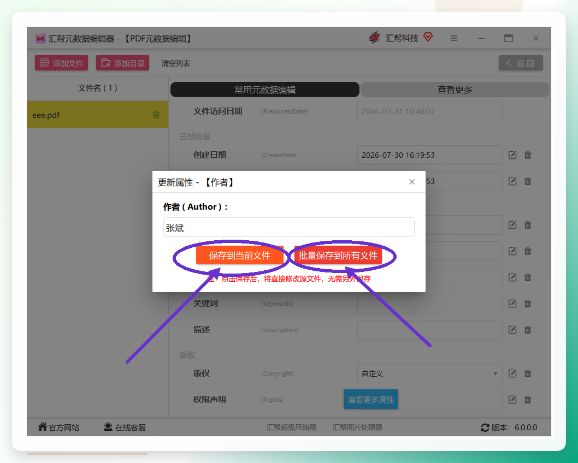Viewport: 578px width, 463px height.
Task: Focus the 作者 (Author) input field
Action: click(x=288, y=227)
